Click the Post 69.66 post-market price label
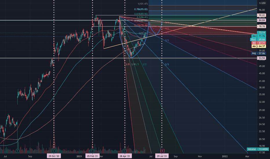 [x=258, y=39]
